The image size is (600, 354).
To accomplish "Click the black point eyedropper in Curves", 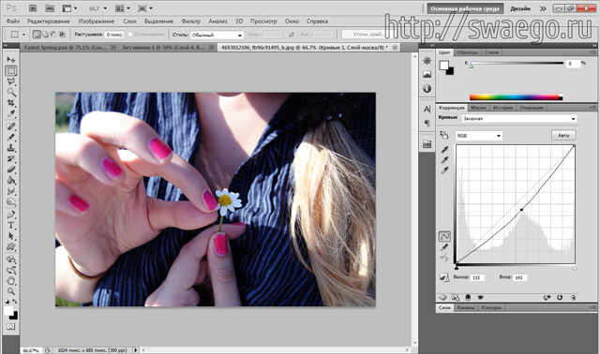I will click(444, 150).
